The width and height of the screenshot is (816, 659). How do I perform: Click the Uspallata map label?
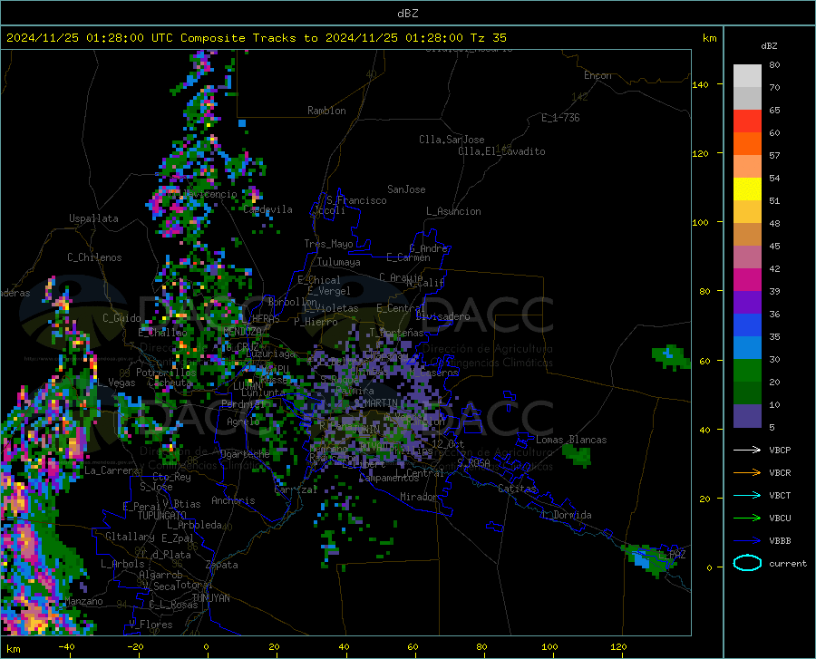[93, 219]
